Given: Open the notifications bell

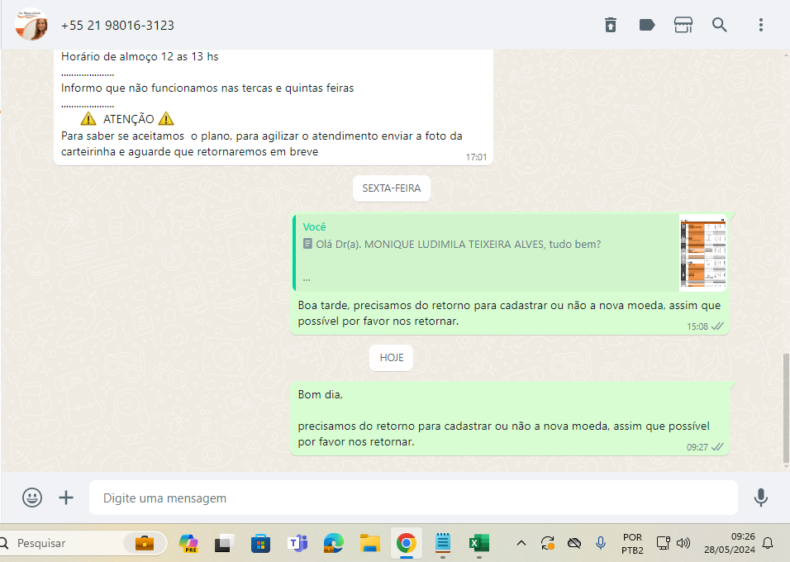Looking at the screenshot, I should tap(768, 543).
